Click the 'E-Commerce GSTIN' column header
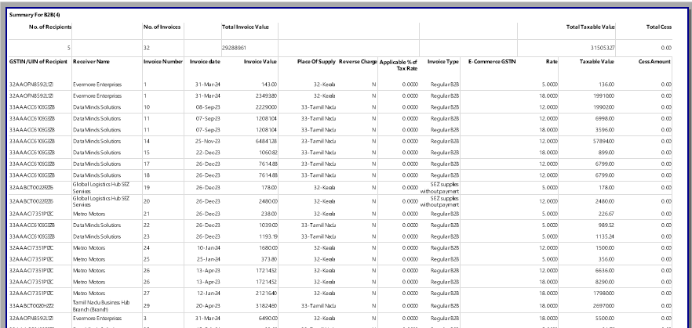 point(490,61)
